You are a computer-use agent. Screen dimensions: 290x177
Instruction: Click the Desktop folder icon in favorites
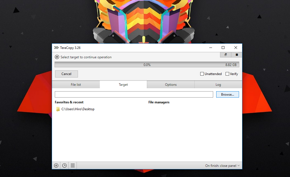tap(58, 109)
